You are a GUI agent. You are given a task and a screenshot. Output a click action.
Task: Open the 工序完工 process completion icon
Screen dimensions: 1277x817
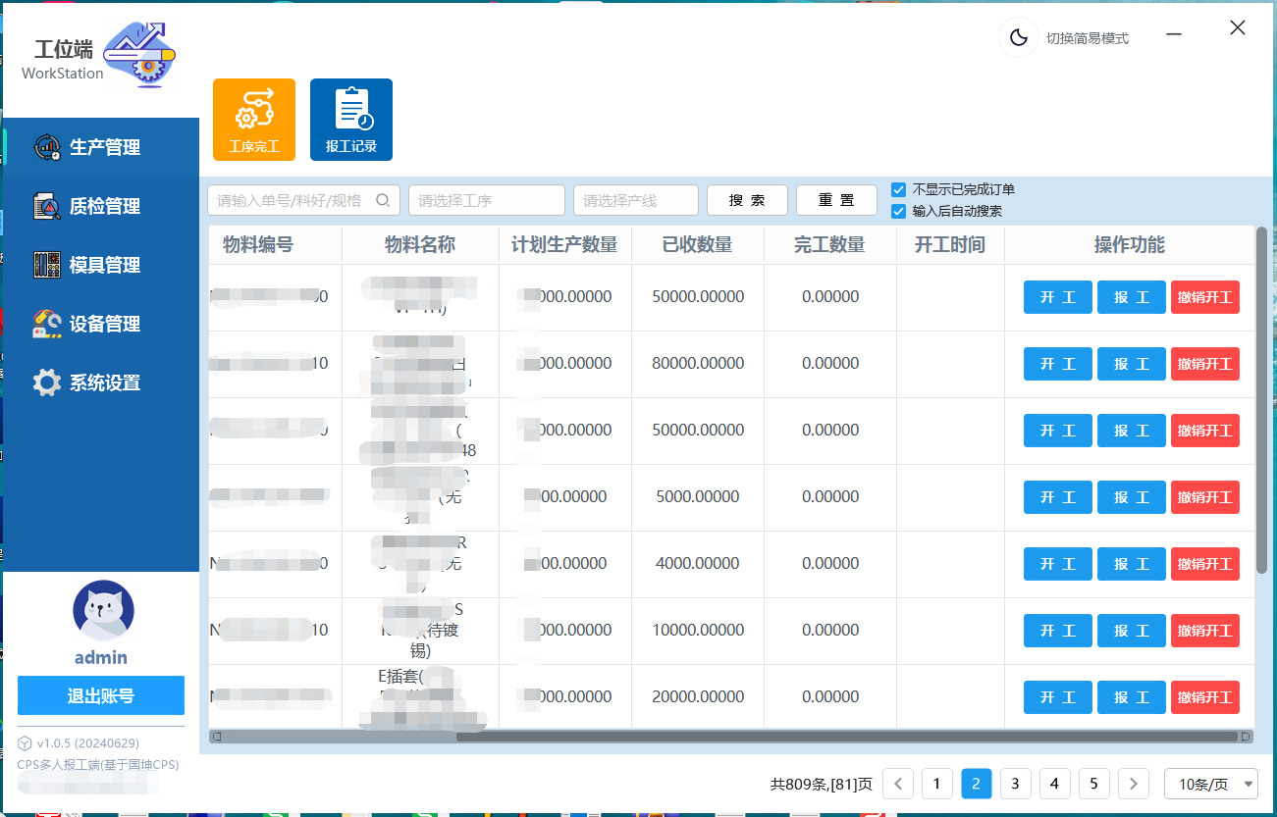click(253, 119)
